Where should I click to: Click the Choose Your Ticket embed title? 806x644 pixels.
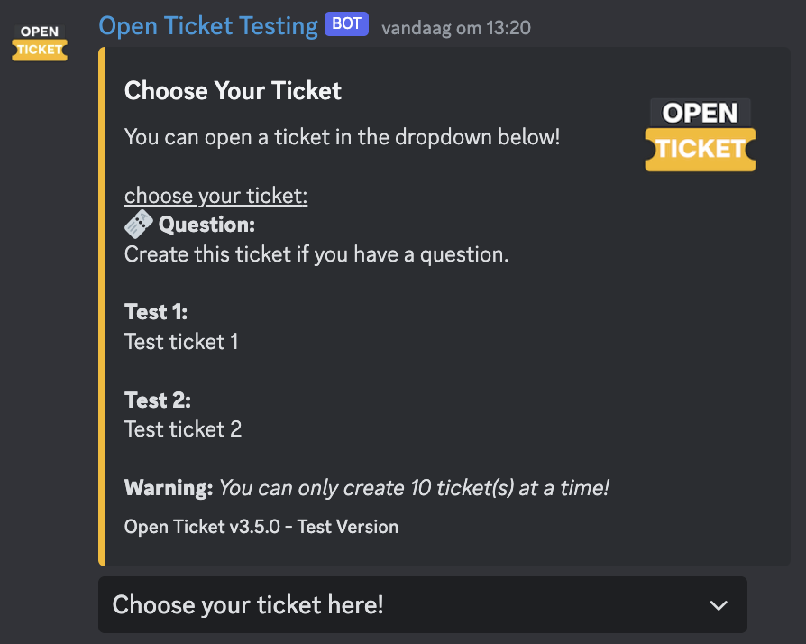(233, 91)
